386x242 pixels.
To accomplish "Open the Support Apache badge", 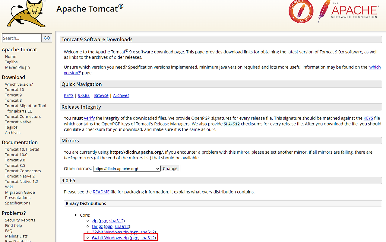I will 301,12.
